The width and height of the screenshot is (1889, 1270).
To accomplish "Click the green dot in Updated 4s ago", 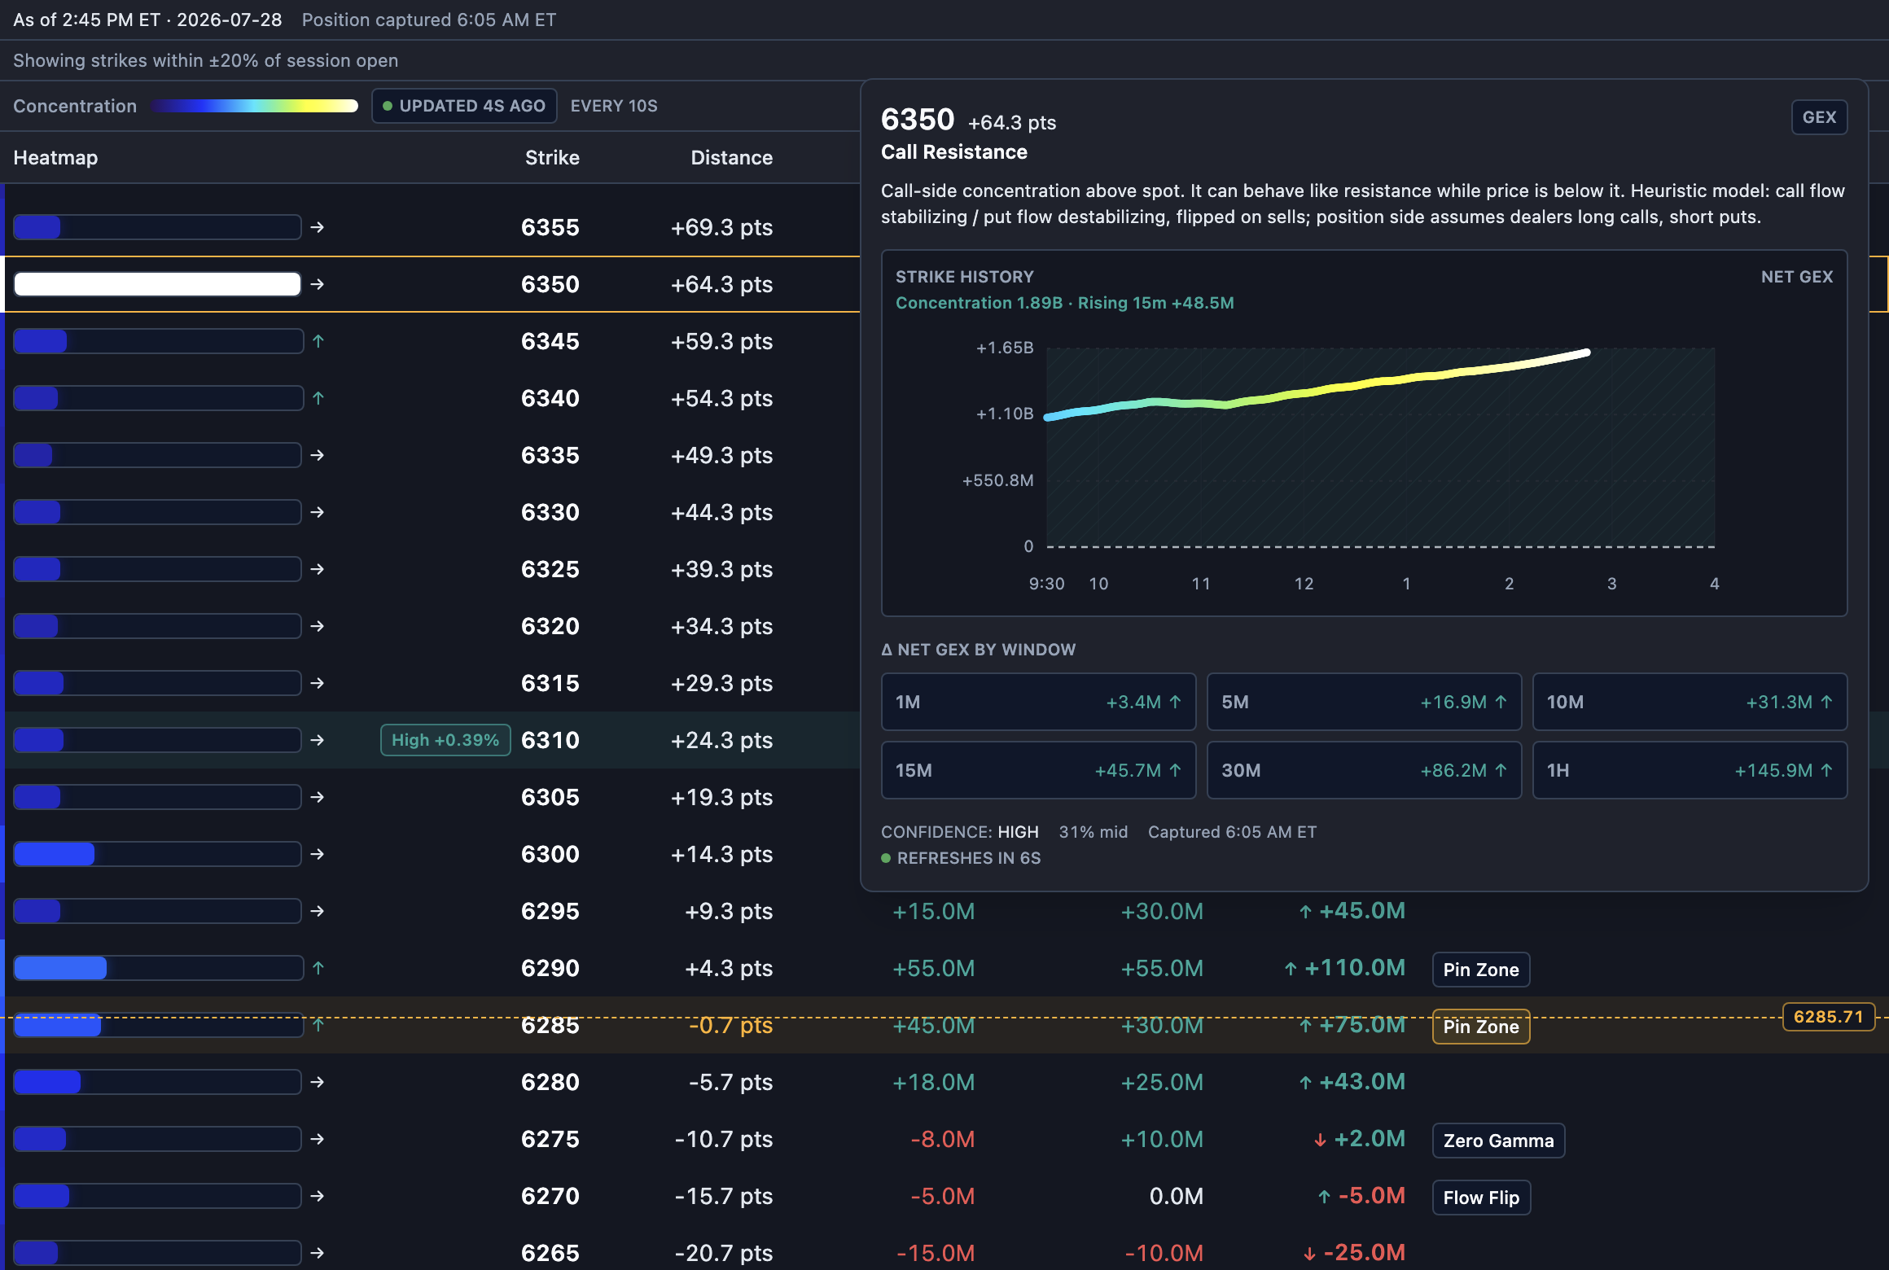I will 388,106.
